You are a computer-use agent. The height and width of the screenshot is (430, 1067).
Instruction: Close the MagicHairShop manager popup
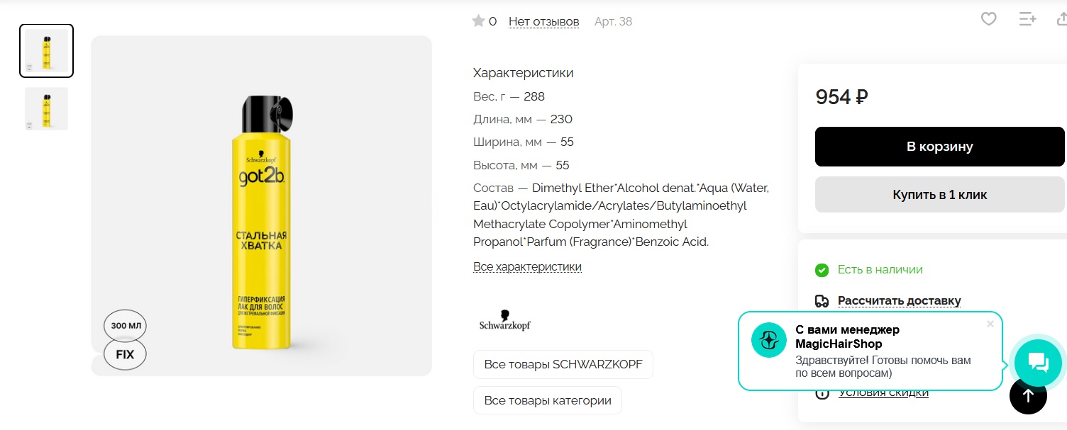(x=990, y=324)
